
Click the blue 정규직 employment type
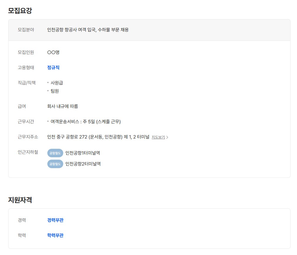point(53,67)
